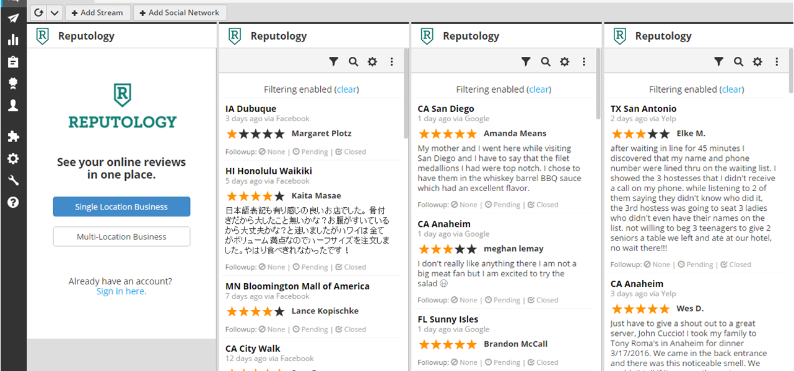Select MN Bloomington Mall of America title
This screenshot has height=371, width=794.
click(297, 286)
